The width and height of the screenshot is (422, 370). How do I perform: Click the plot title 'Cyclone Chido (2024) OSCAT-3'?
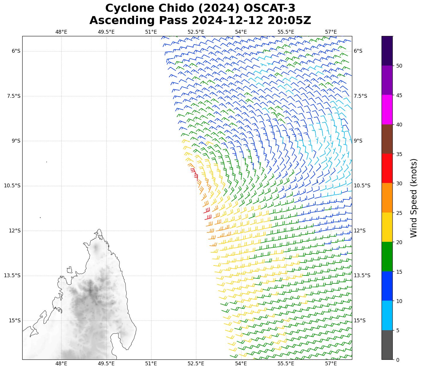coord(200,8)
